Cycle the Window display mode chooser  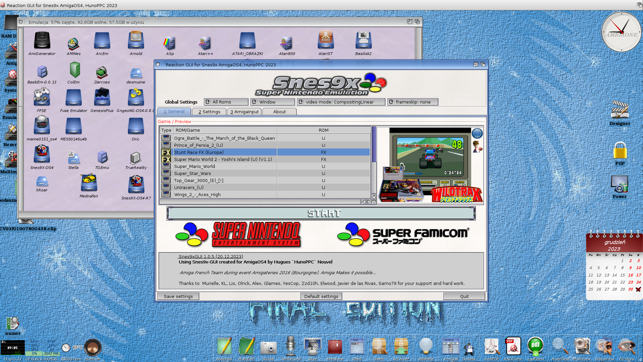(x=273, y=102)
